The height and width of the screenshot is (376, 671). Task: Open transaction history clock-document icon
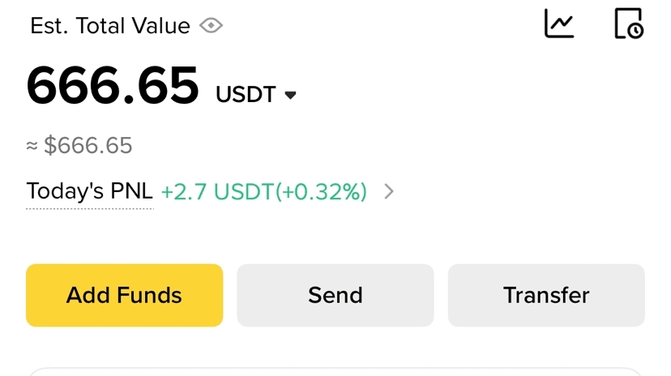pyautogui.click(x=628, y=23)
